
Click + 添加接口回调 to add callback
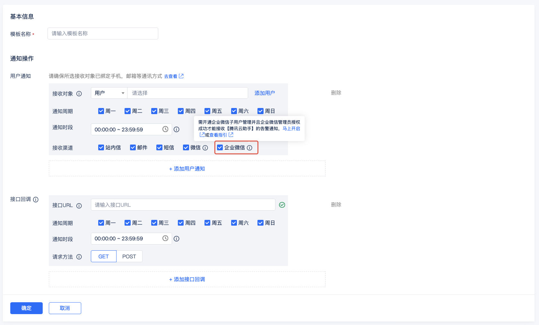click(187, 279)
